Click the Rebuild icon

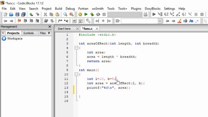98,14
